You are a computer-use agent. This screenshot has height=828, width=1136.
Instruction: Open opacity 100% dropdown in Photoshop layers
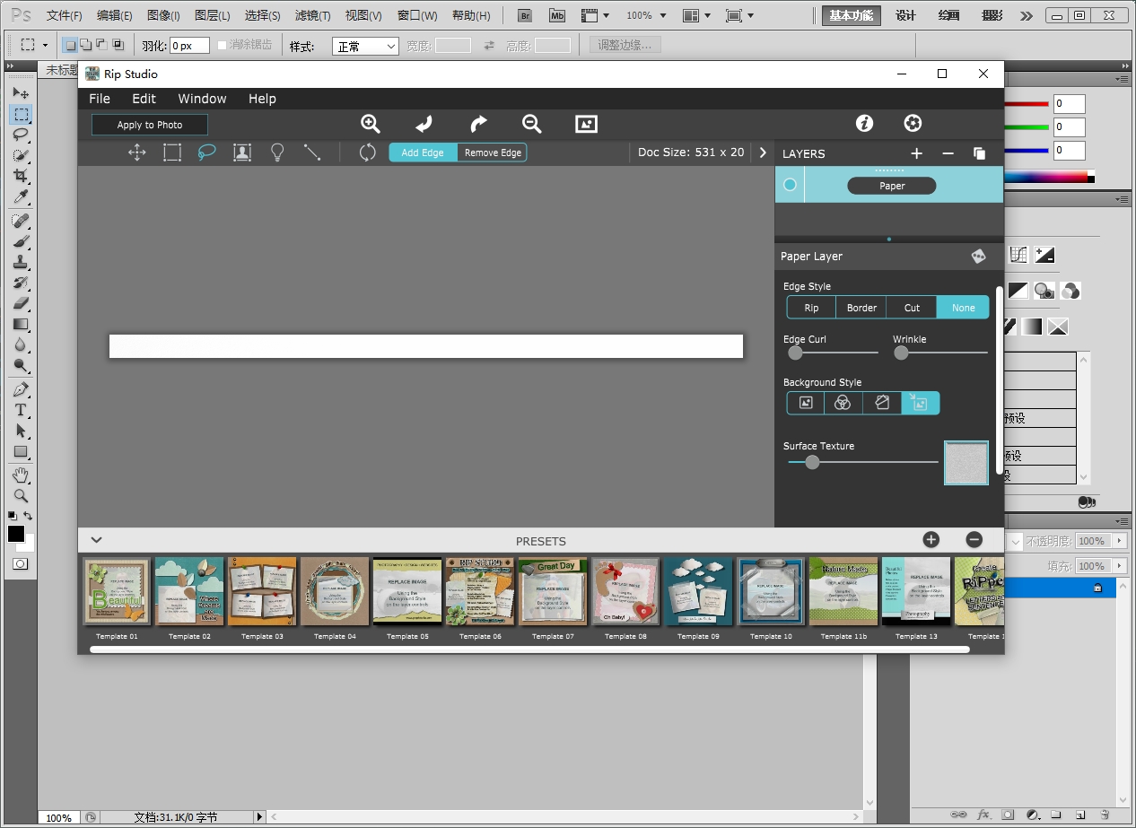[x=1120, y=541]
